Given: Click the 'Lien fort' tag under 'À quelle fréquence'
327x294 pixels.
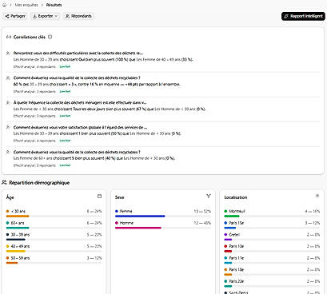Looking at the screenshot, I should 65,116.
